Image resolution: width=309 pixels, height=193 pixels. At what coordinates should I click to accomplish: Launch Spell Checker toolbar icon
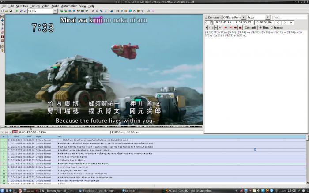click(143, 11)
